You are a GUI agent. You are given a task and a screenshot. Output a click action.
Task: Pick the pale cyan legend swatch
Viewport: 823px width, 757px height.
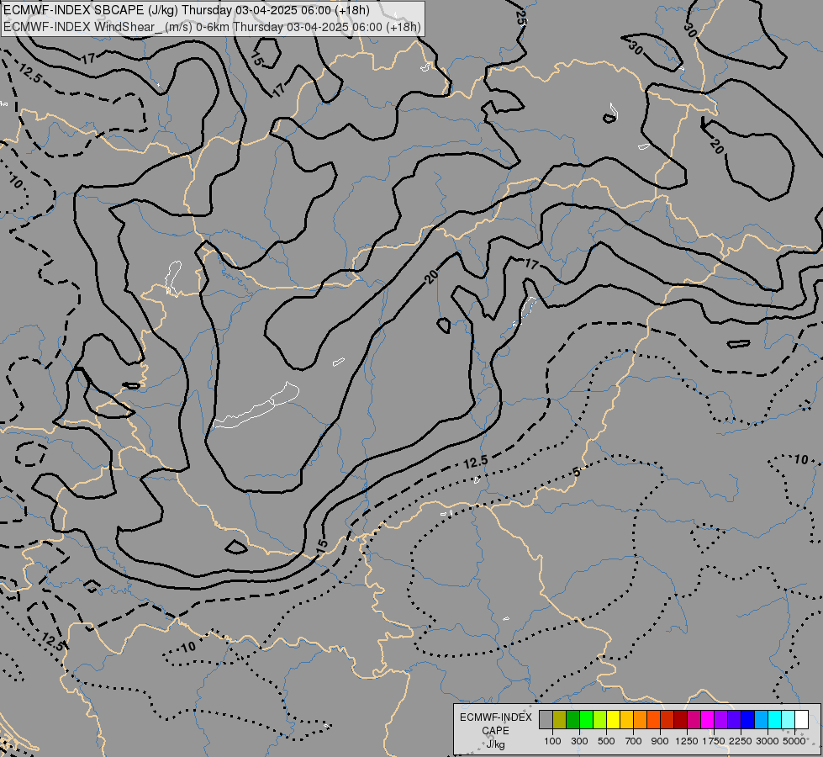click(789, 719)
